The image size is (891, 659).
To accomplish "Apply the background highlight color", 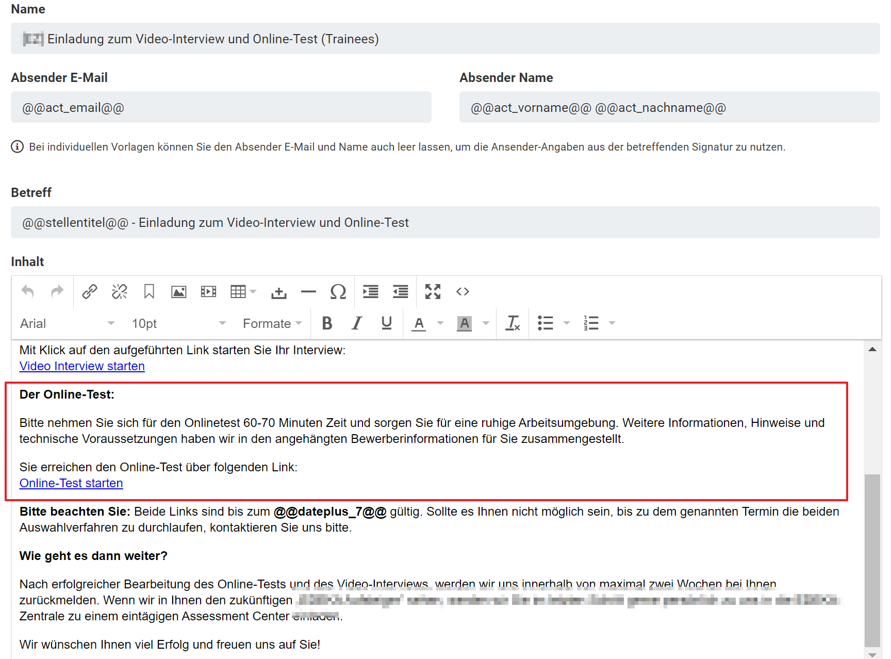I will tap(465, 323).
